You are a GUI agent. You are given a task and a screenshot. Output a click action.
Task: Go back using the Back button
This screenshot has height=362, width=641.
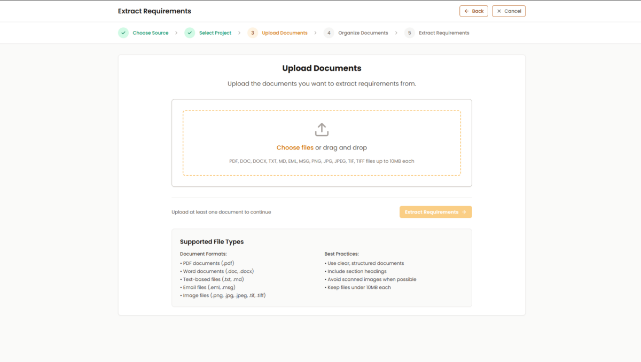(474, 11)
